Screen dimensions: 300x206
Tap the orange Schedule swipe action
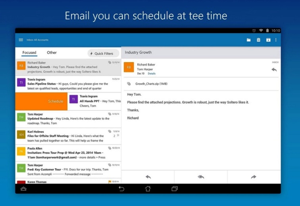tap(41, 101)
